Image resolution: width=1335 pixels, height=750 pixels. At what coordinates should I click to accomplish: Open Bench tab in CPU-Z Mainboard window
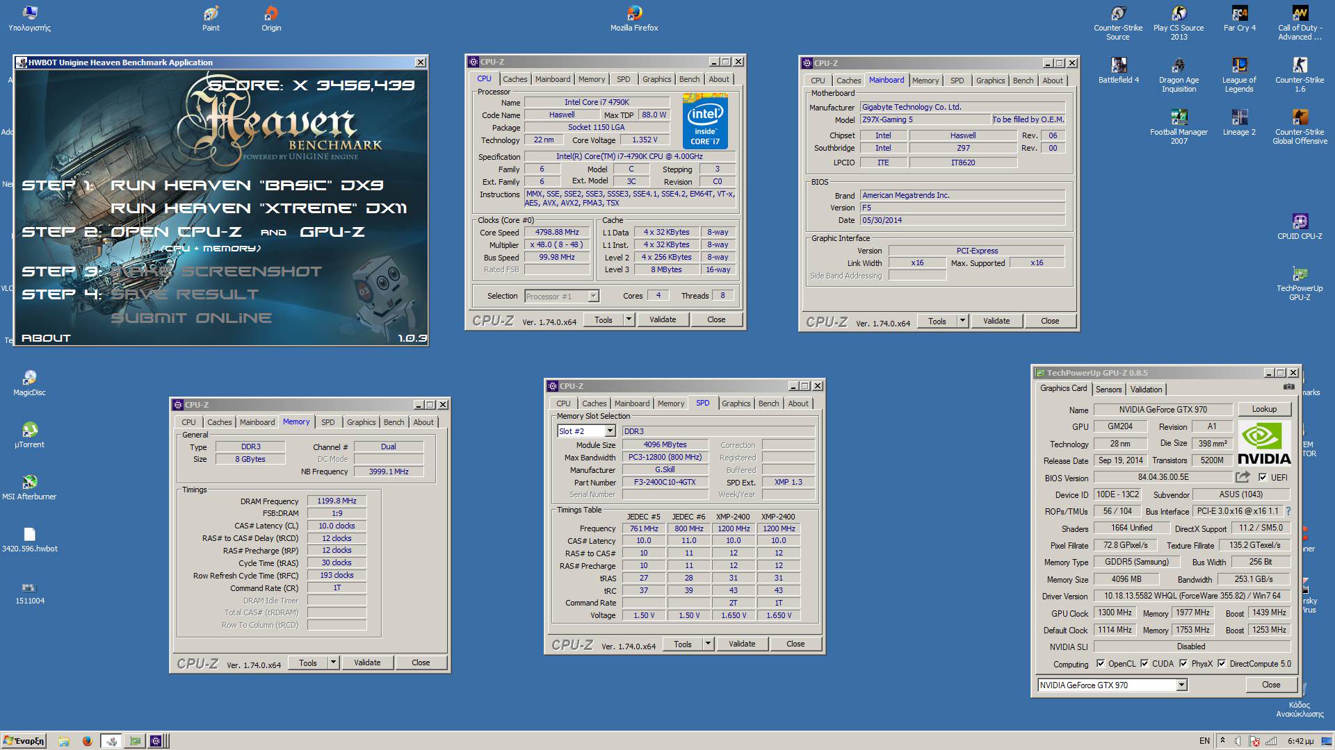point(1023,81)
